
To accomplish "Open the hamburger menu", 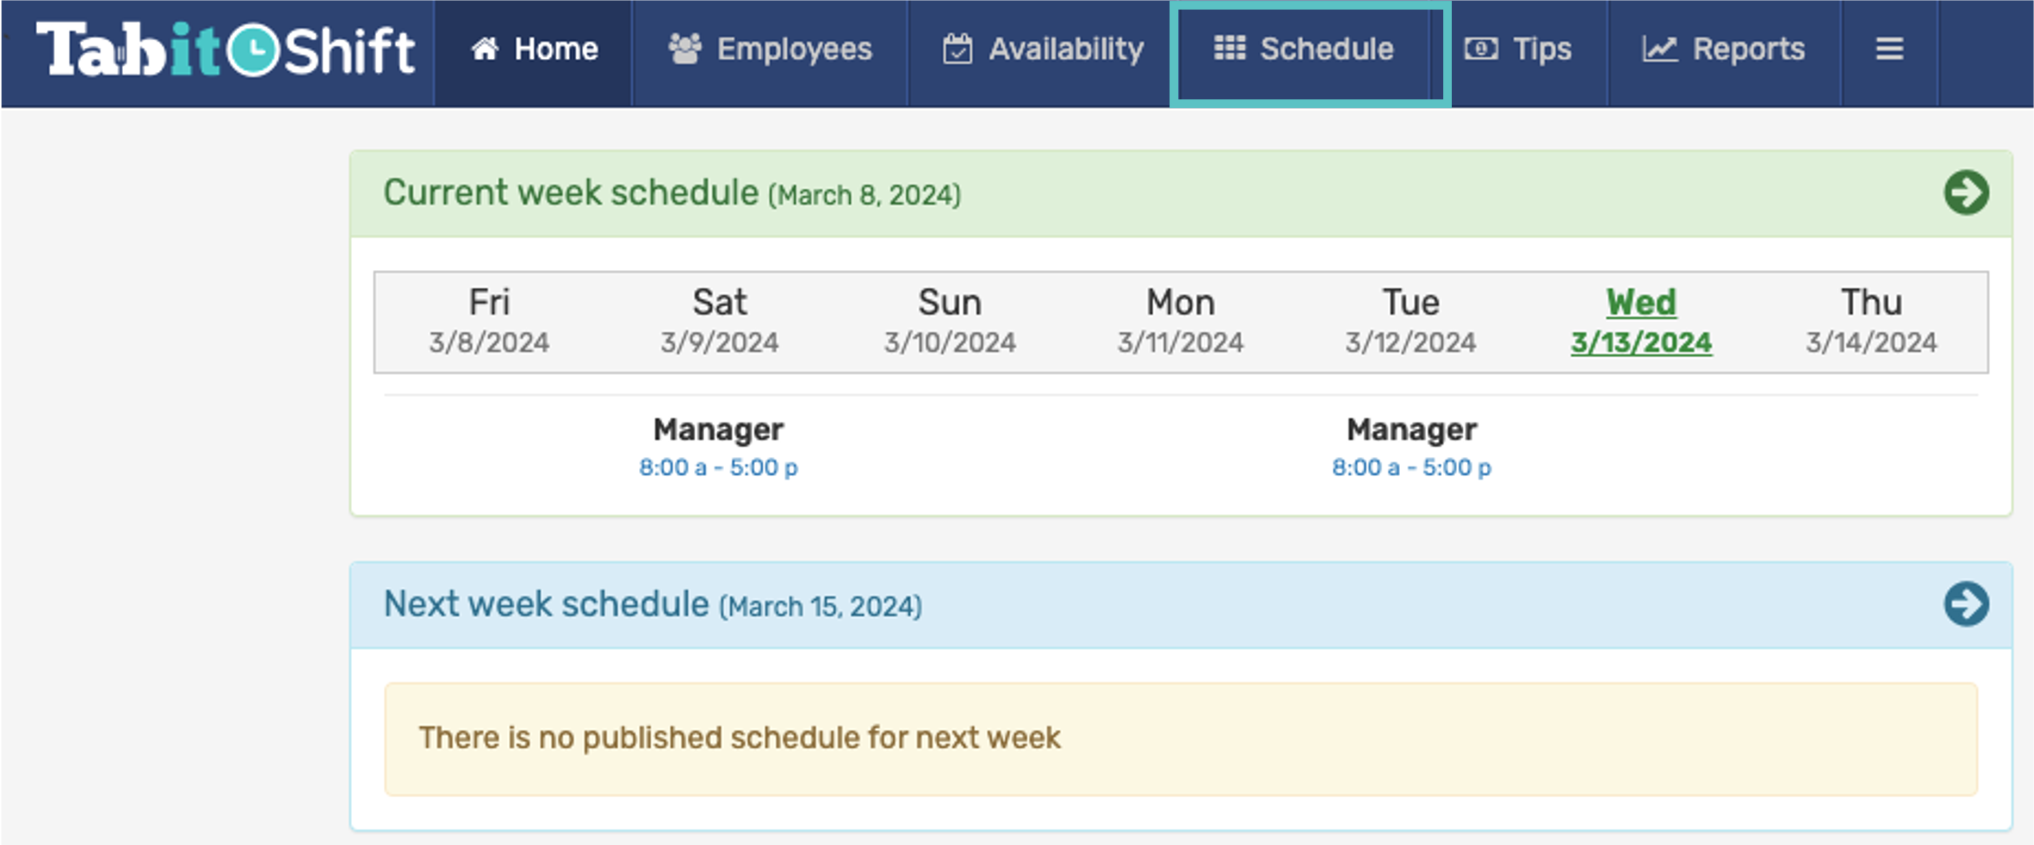I will (1889, 49).
